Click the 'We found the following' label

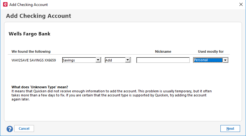click(31, 51)
